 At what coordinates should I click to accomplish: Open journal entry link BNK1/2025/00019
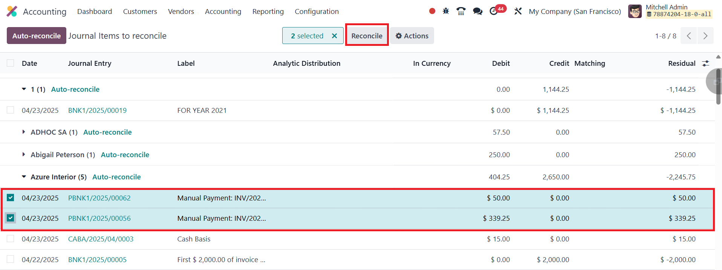click(x=97, y=110)
